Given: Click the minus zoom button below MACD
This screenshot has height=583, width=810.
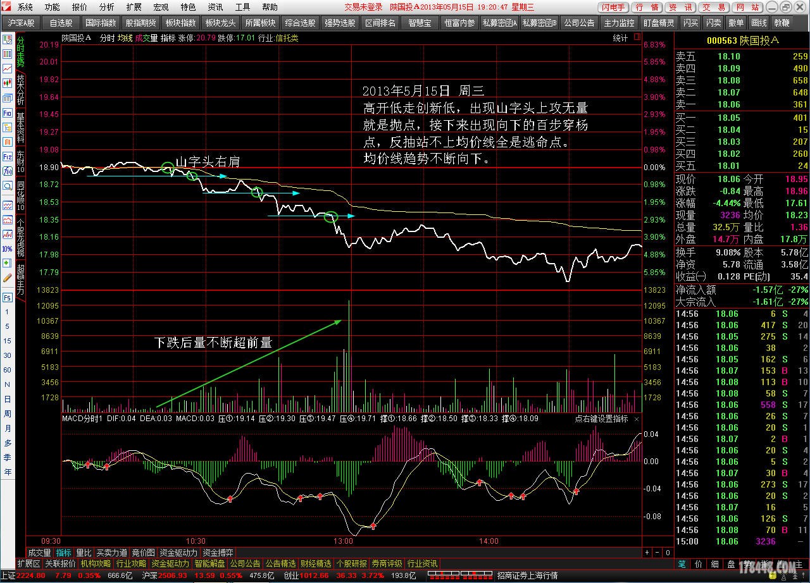Looking at the screenshot, I should (657, 553).
